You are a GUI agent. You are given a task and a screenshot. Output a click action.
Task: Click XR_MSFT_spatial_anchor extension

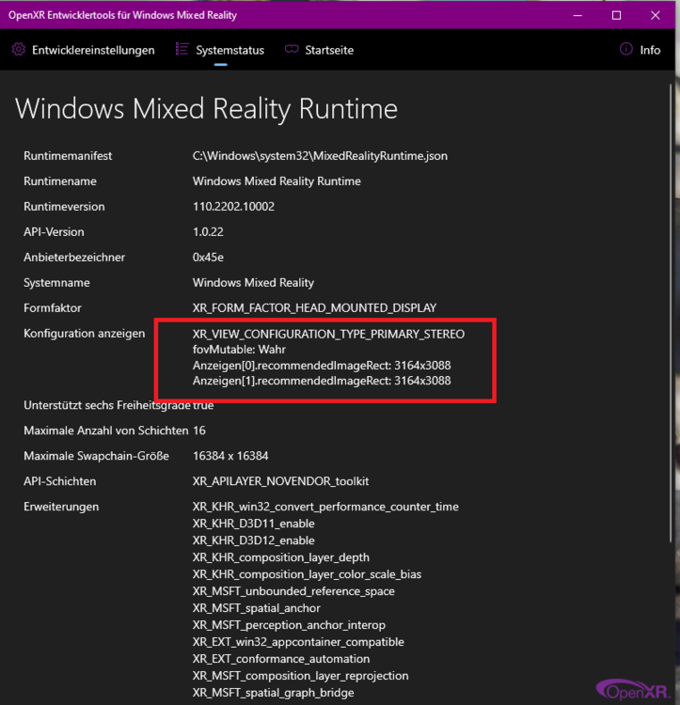[257, 608]
